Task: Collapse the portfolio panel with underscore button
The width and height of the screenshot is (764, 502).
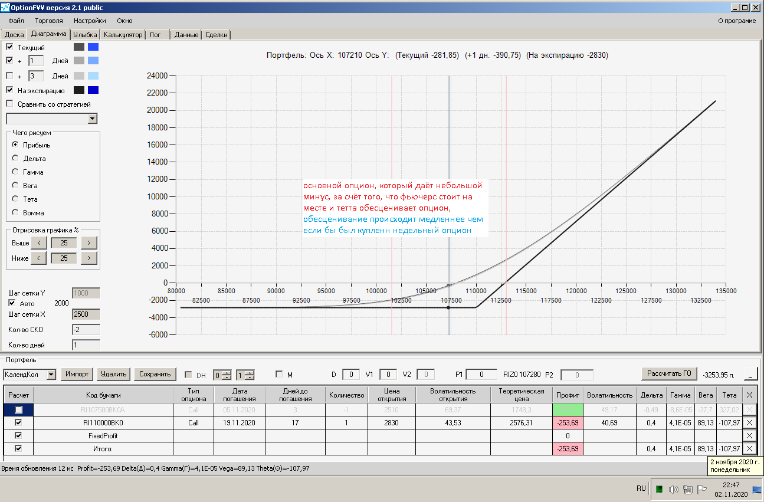Action: pos(751,373)
